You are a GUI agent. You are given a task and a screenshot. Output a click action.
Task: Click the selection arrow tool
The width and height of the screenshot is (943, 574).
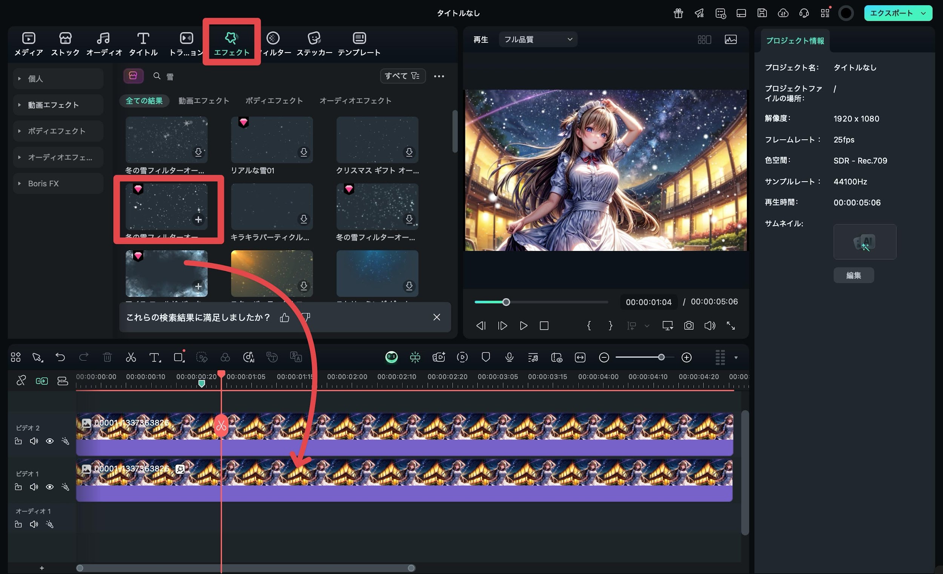[37, 357]
